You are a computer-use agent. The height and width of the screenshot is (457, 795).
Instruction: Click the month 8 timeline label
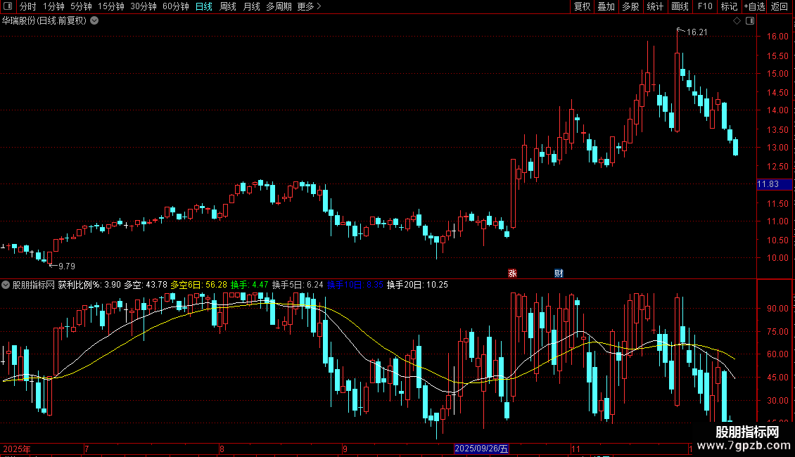tap(222, 449)
